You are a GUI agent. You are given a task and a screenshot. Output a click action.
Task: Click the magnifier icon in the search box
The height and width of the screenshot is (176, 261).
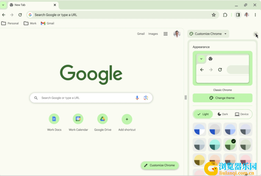(36, 98)
